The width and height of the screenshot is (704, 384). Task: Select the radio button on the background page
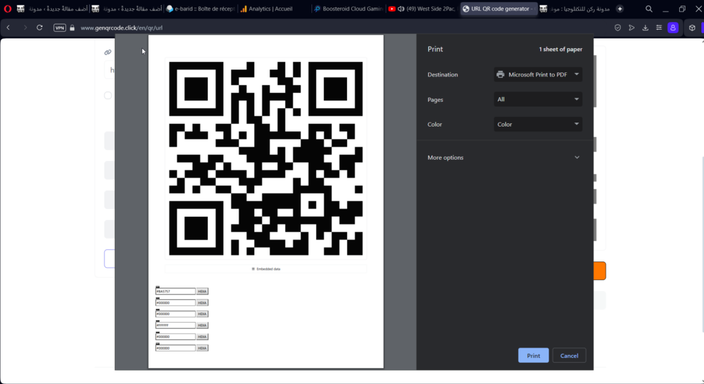[x=108, y=96]
